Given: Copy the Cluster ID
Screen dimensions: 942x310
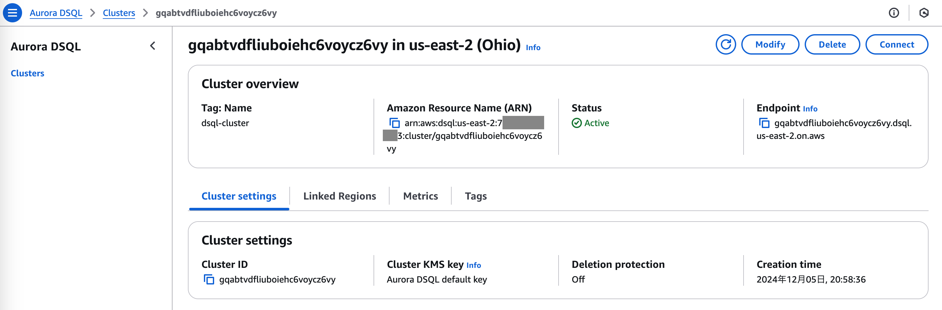Looking at the screenshot, I should coord(209,279).
